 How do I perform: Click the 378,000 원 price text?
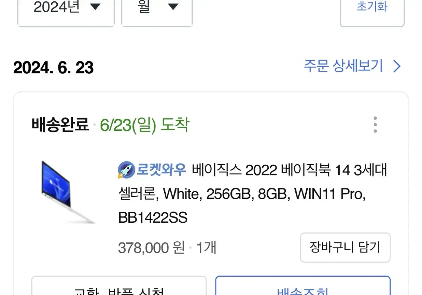click(x=151, y=248)
